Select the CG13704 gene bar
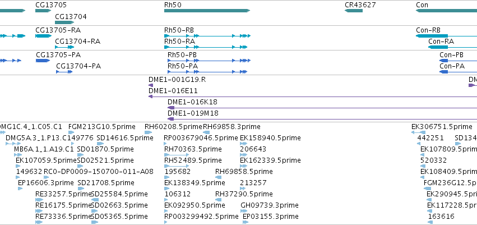 pos(64,22)
